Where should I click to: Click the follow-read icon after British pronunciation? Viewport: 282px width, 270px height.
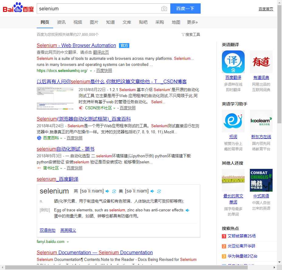coord(114,191)
